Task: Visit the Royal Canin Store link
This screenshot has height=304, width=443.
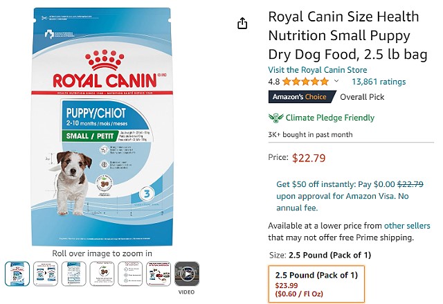Action: tap(318, 70)
